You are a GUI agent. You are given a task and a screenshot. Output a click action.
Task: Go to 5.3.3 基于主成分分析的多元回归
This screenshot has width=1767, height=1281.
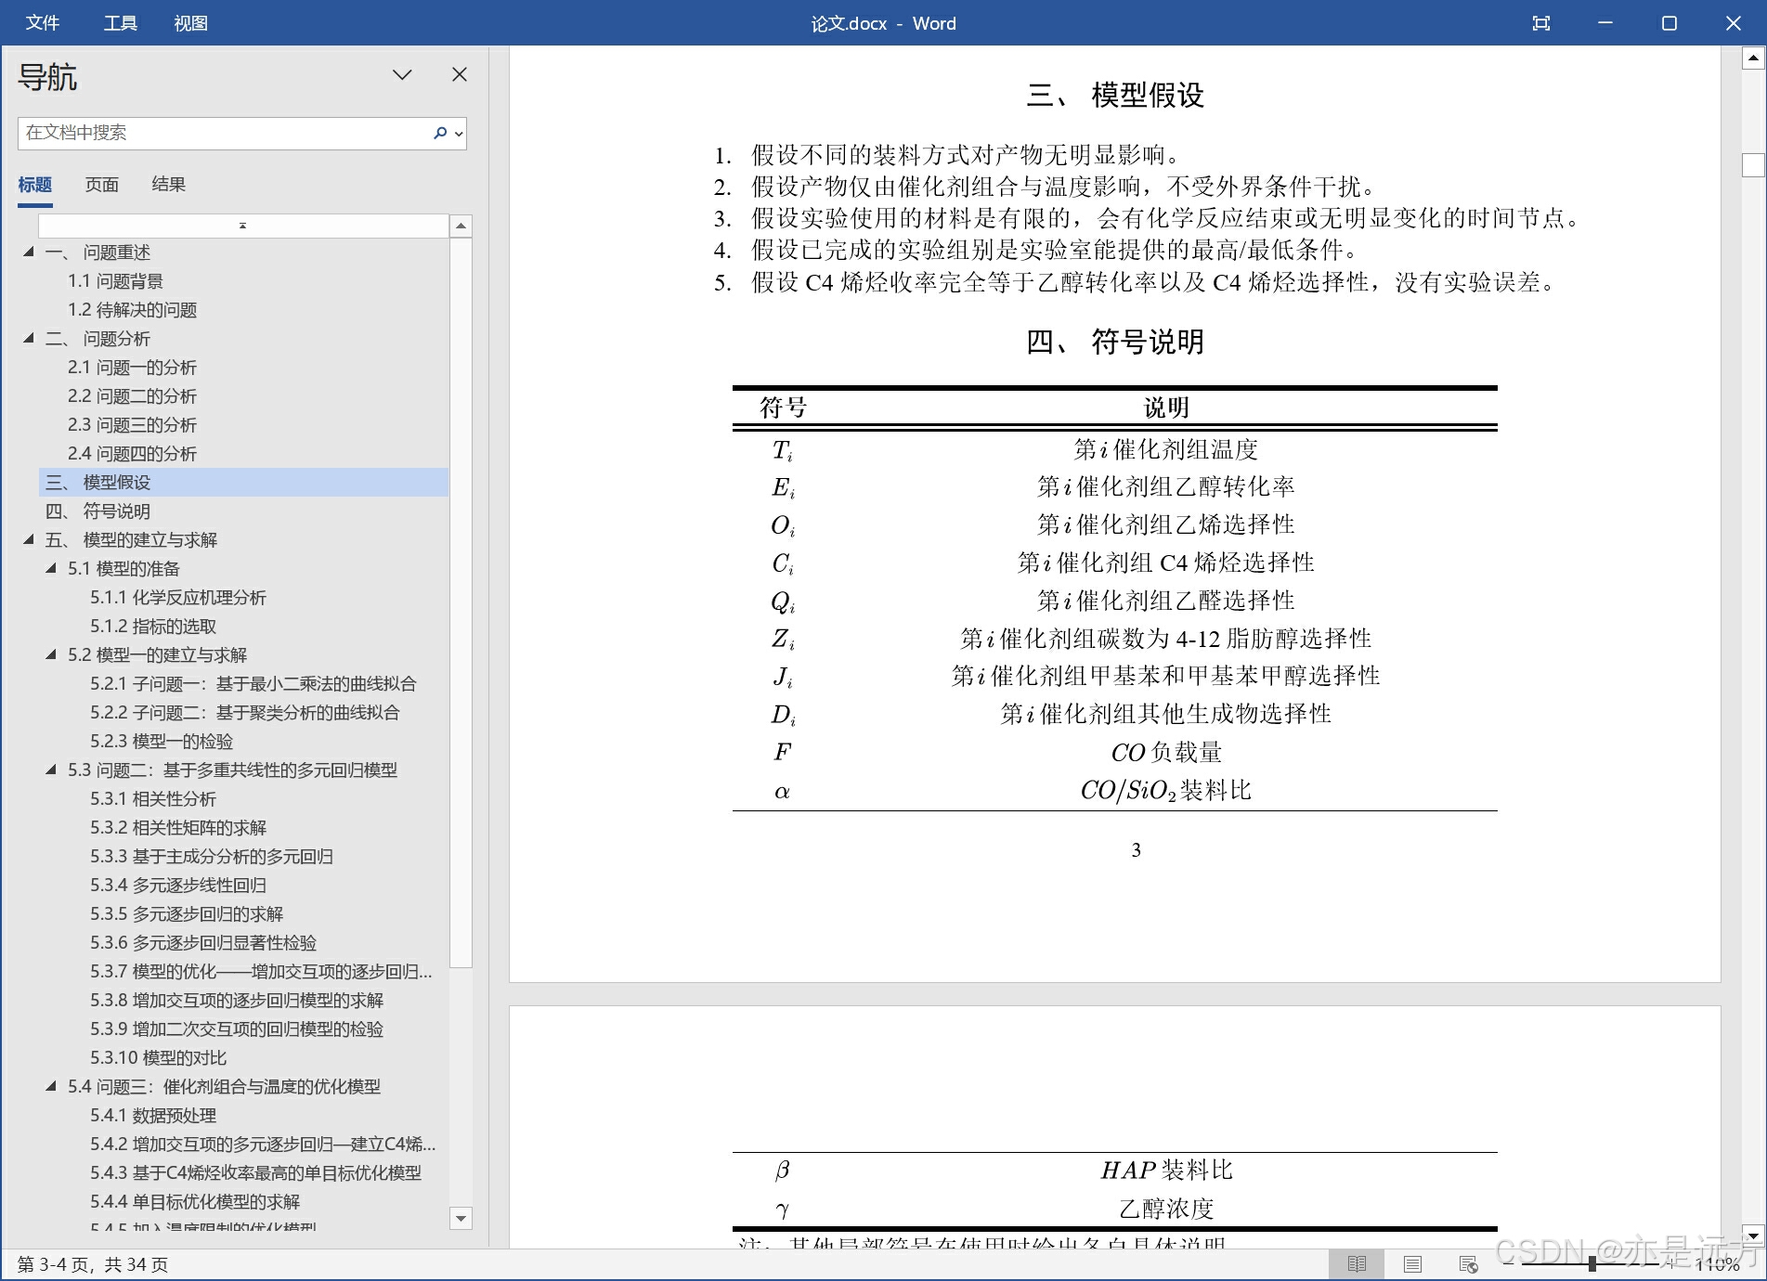(212, 857)
